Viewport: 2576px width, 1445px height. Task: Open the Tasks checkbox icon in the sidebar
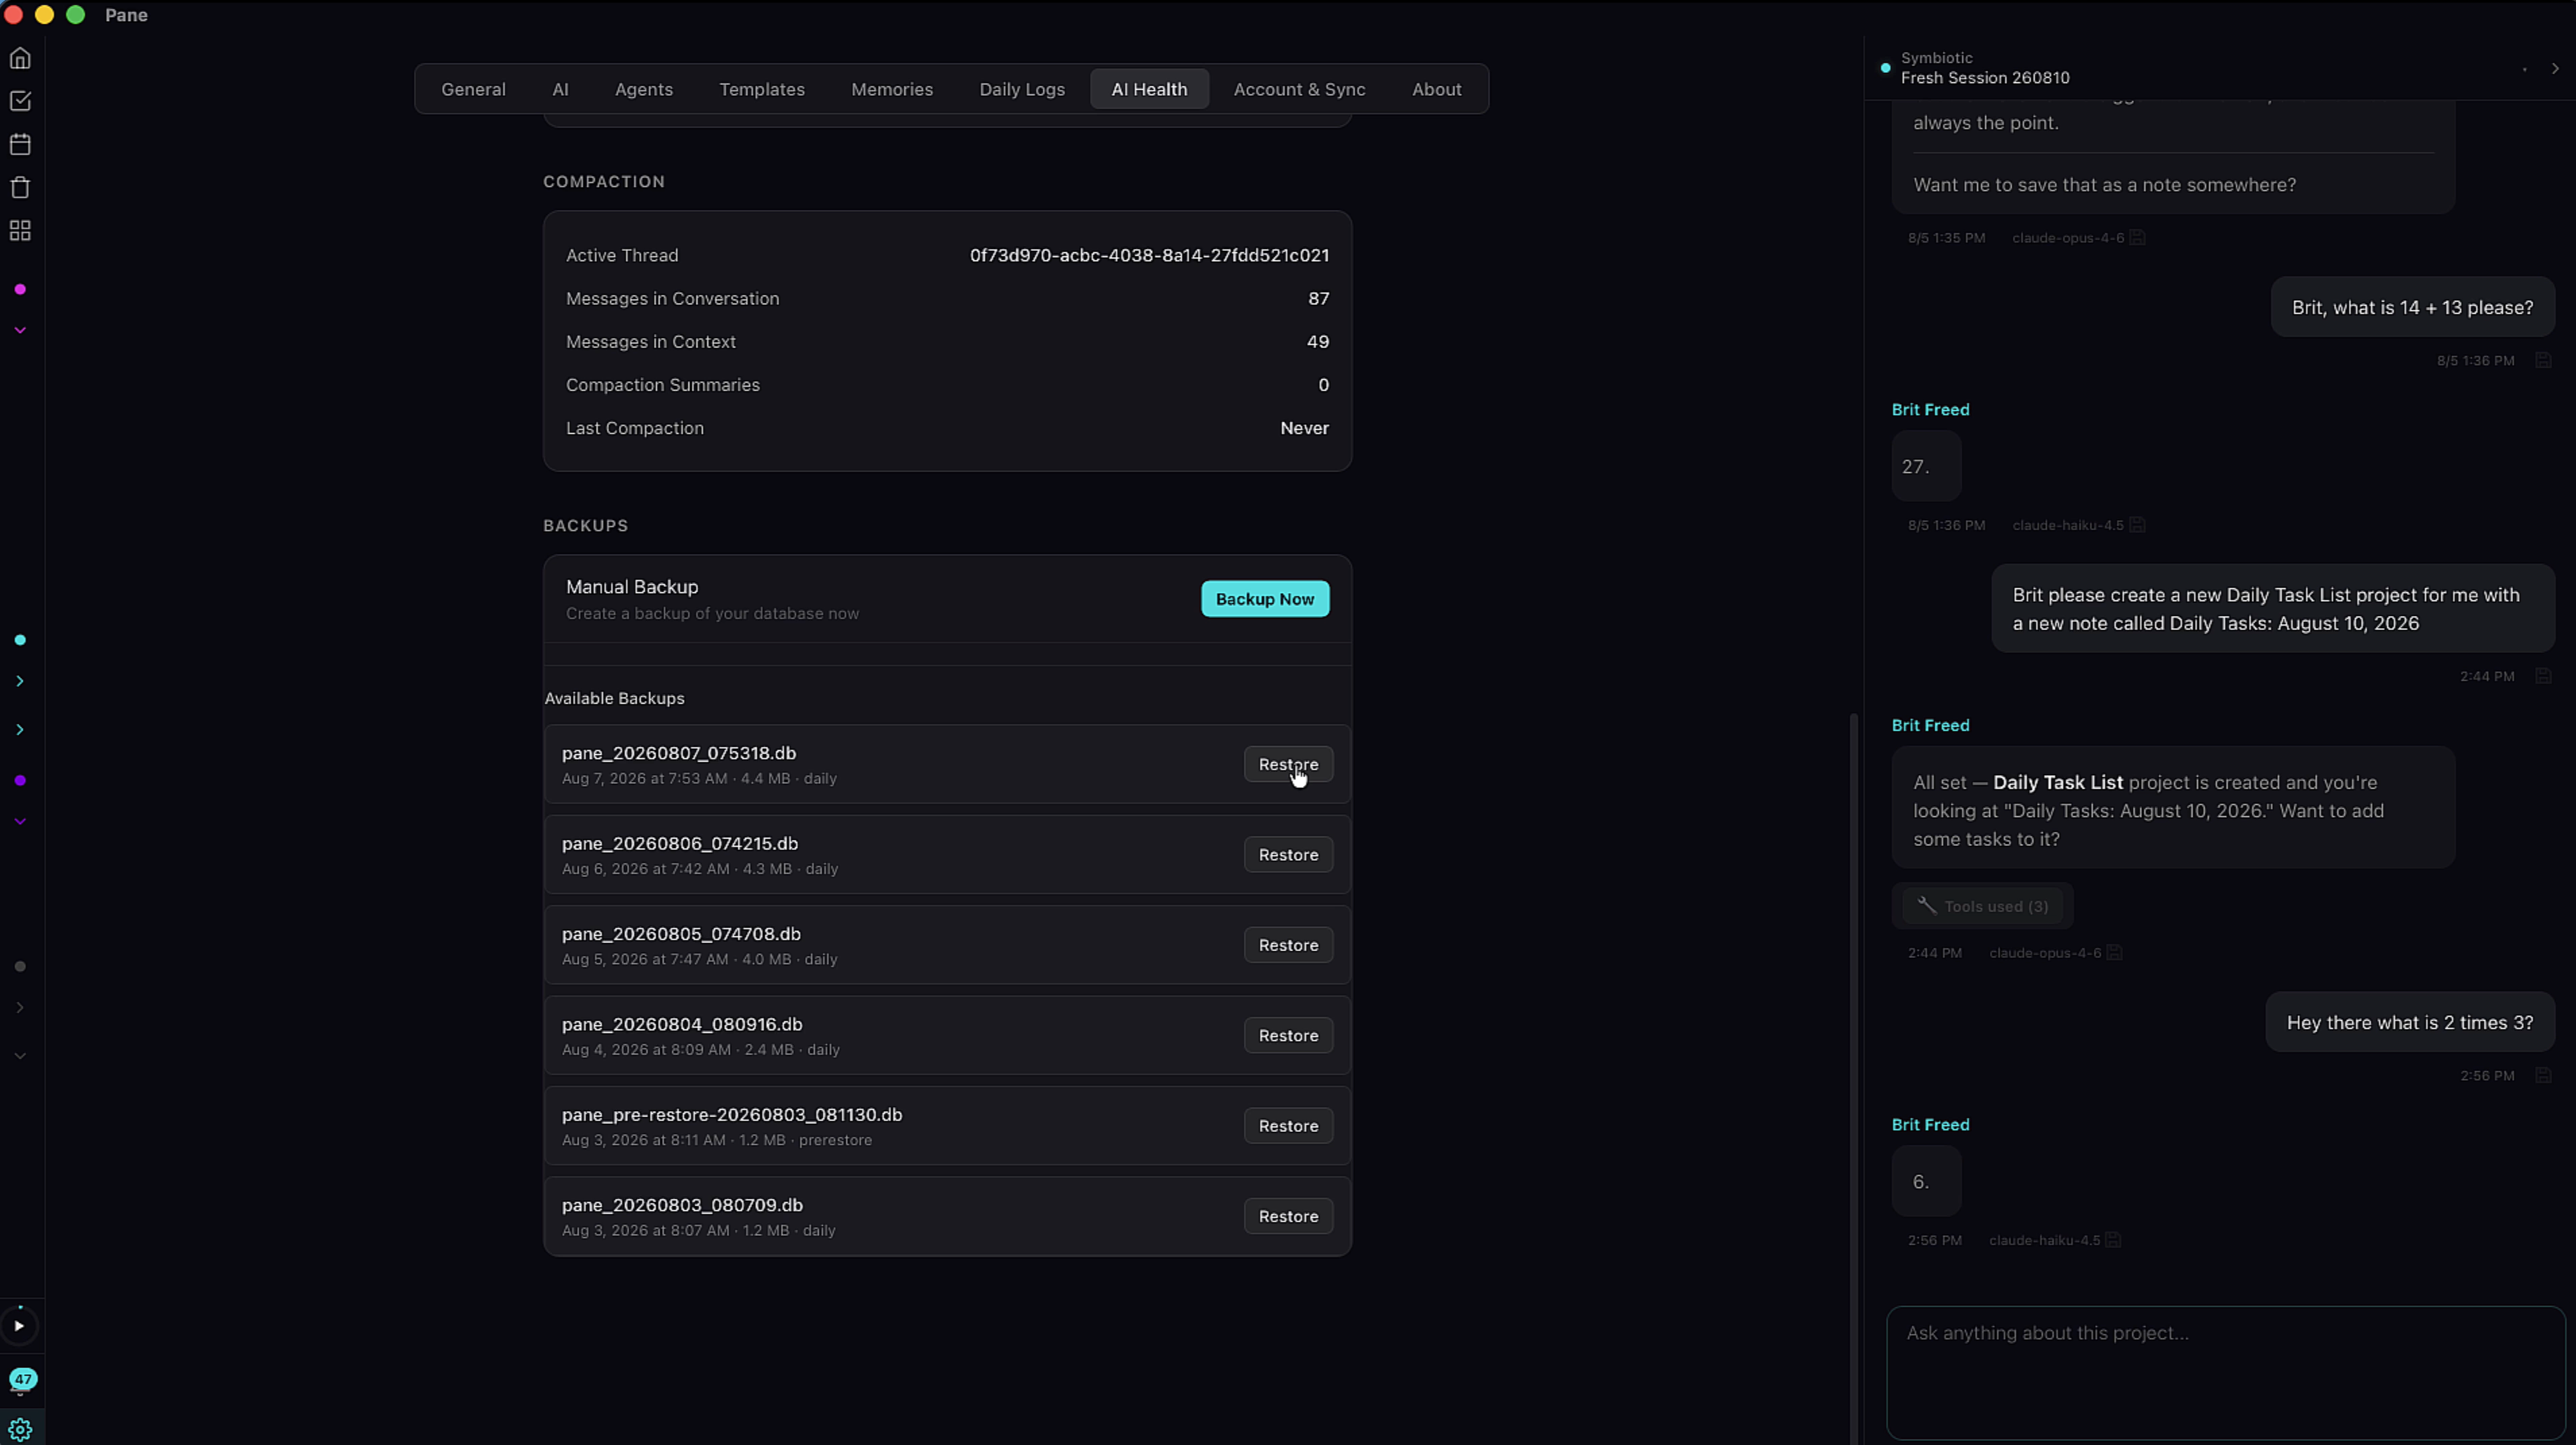click(20, 101)
